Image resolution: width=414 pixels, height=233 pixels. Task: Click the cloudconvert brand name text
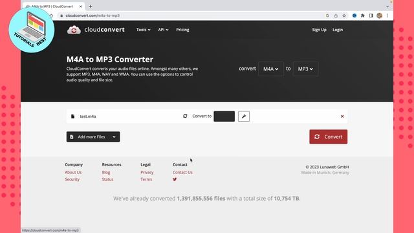104,30
